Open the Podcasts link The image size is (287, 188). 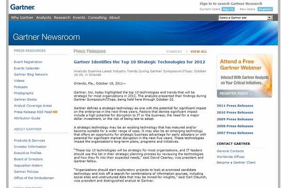click(x=21, y=87)
